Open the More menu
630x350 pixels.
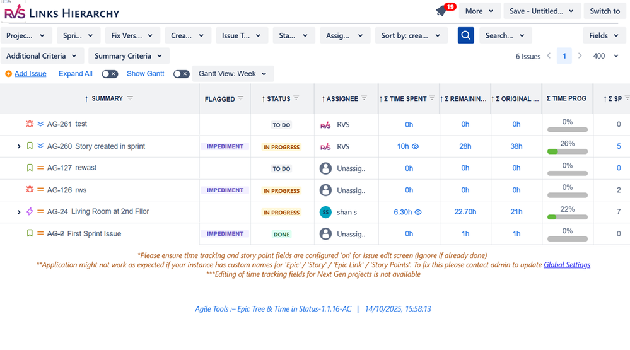(479, 11)
